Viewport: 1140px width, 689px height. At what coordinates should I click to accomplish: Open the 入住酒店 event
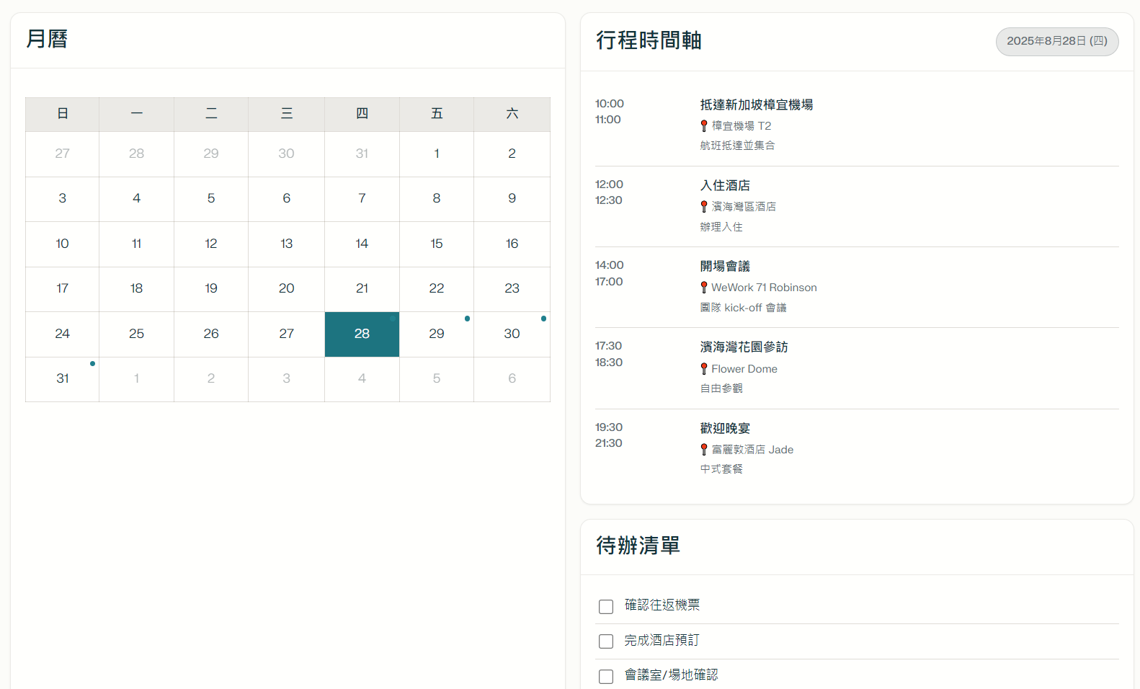(725, 186)
